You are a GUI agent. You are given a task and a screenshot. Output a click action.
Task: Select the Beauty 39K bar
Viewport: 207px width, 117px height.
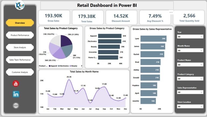109,46
